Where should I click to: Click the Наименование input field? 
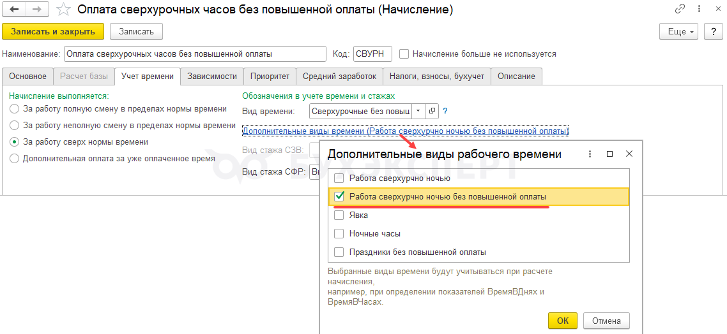click(195, 54)
